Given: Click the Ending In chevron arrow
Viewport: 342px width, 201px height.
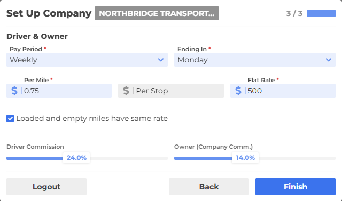Looking at the screenshot, I should [x=329, y=60].
